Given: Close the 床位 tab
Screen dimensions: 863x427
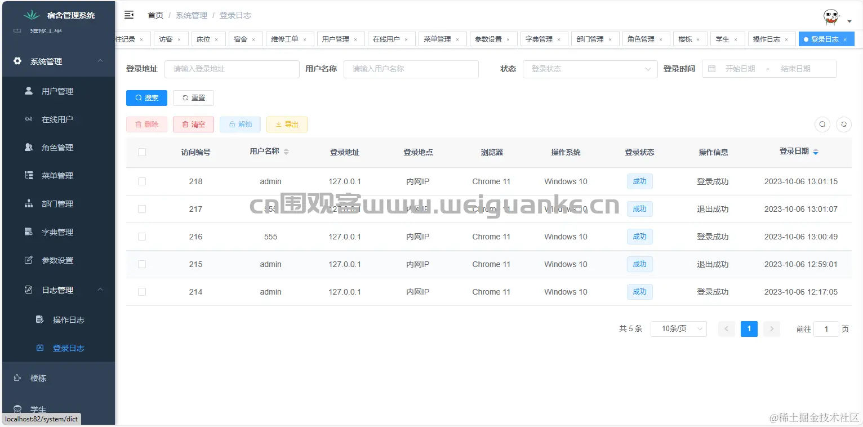Looking at the screenshot, I should pyautogui.click(x=216, y=39).
